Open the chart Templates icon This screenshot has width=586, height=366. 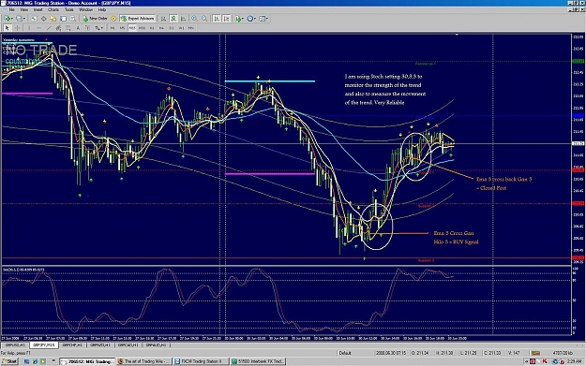pos(263,19)
